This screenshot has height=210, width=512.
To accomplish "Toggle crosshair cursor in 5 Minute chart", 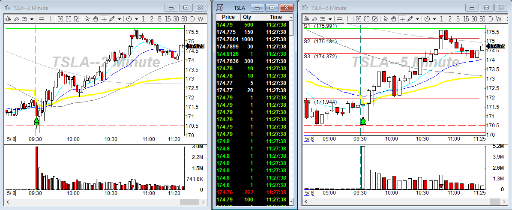I will coord(402,19).
